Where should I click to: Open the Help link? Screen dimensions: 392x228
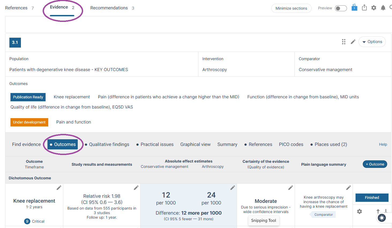tap(383, 144)
